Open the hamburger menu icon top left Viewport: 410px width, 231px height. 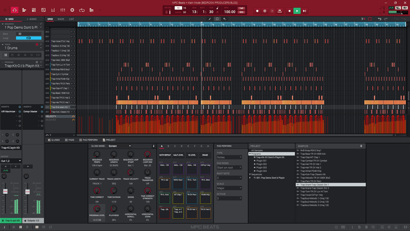pos(5,10)
